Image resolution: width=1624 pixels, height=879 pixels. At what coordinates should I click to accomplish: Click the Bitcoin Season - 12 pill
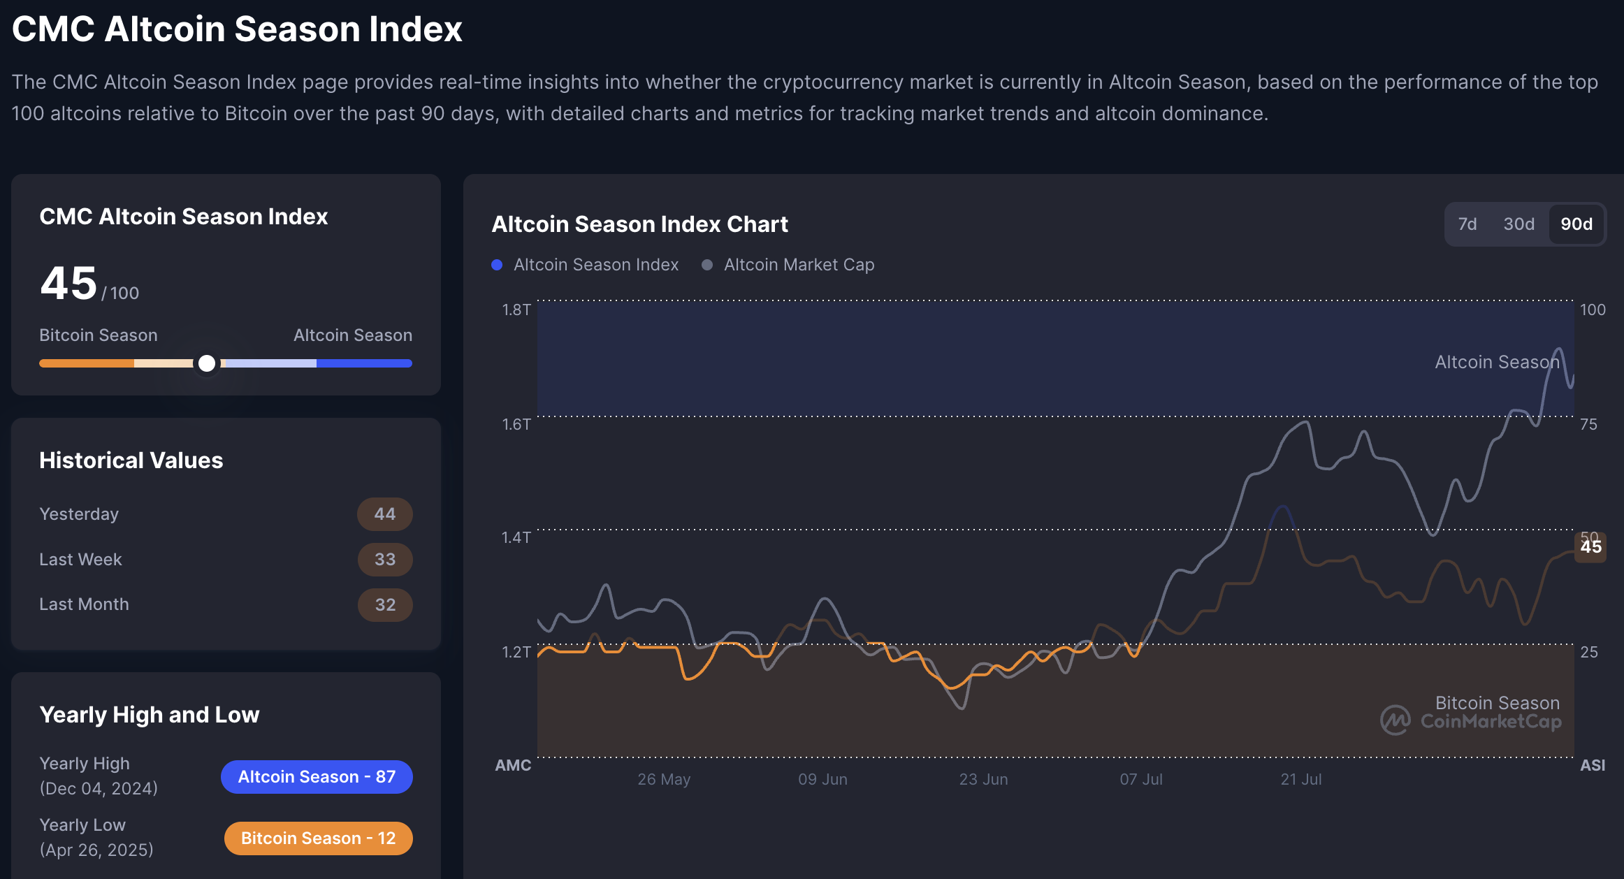[318, 838]
